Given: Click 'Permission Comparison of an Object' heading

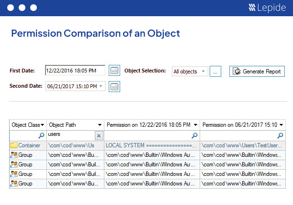Looking at the screenshot, I should 95,34.
